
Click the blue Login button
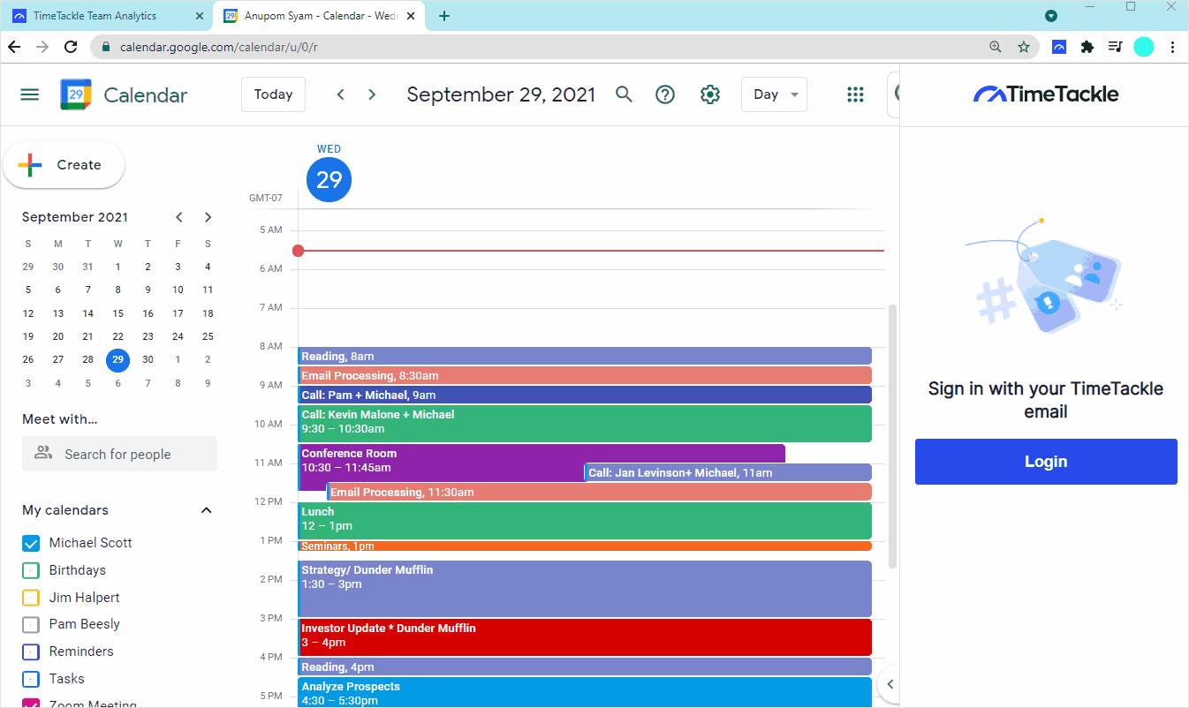click(1046, 462)
